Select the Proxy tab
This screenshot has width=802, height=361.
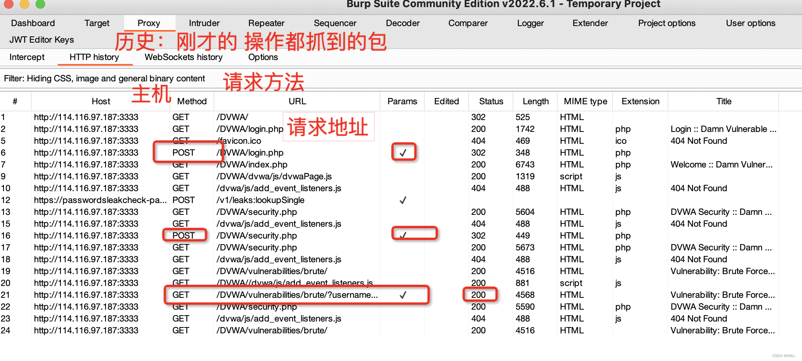point(149,23)
